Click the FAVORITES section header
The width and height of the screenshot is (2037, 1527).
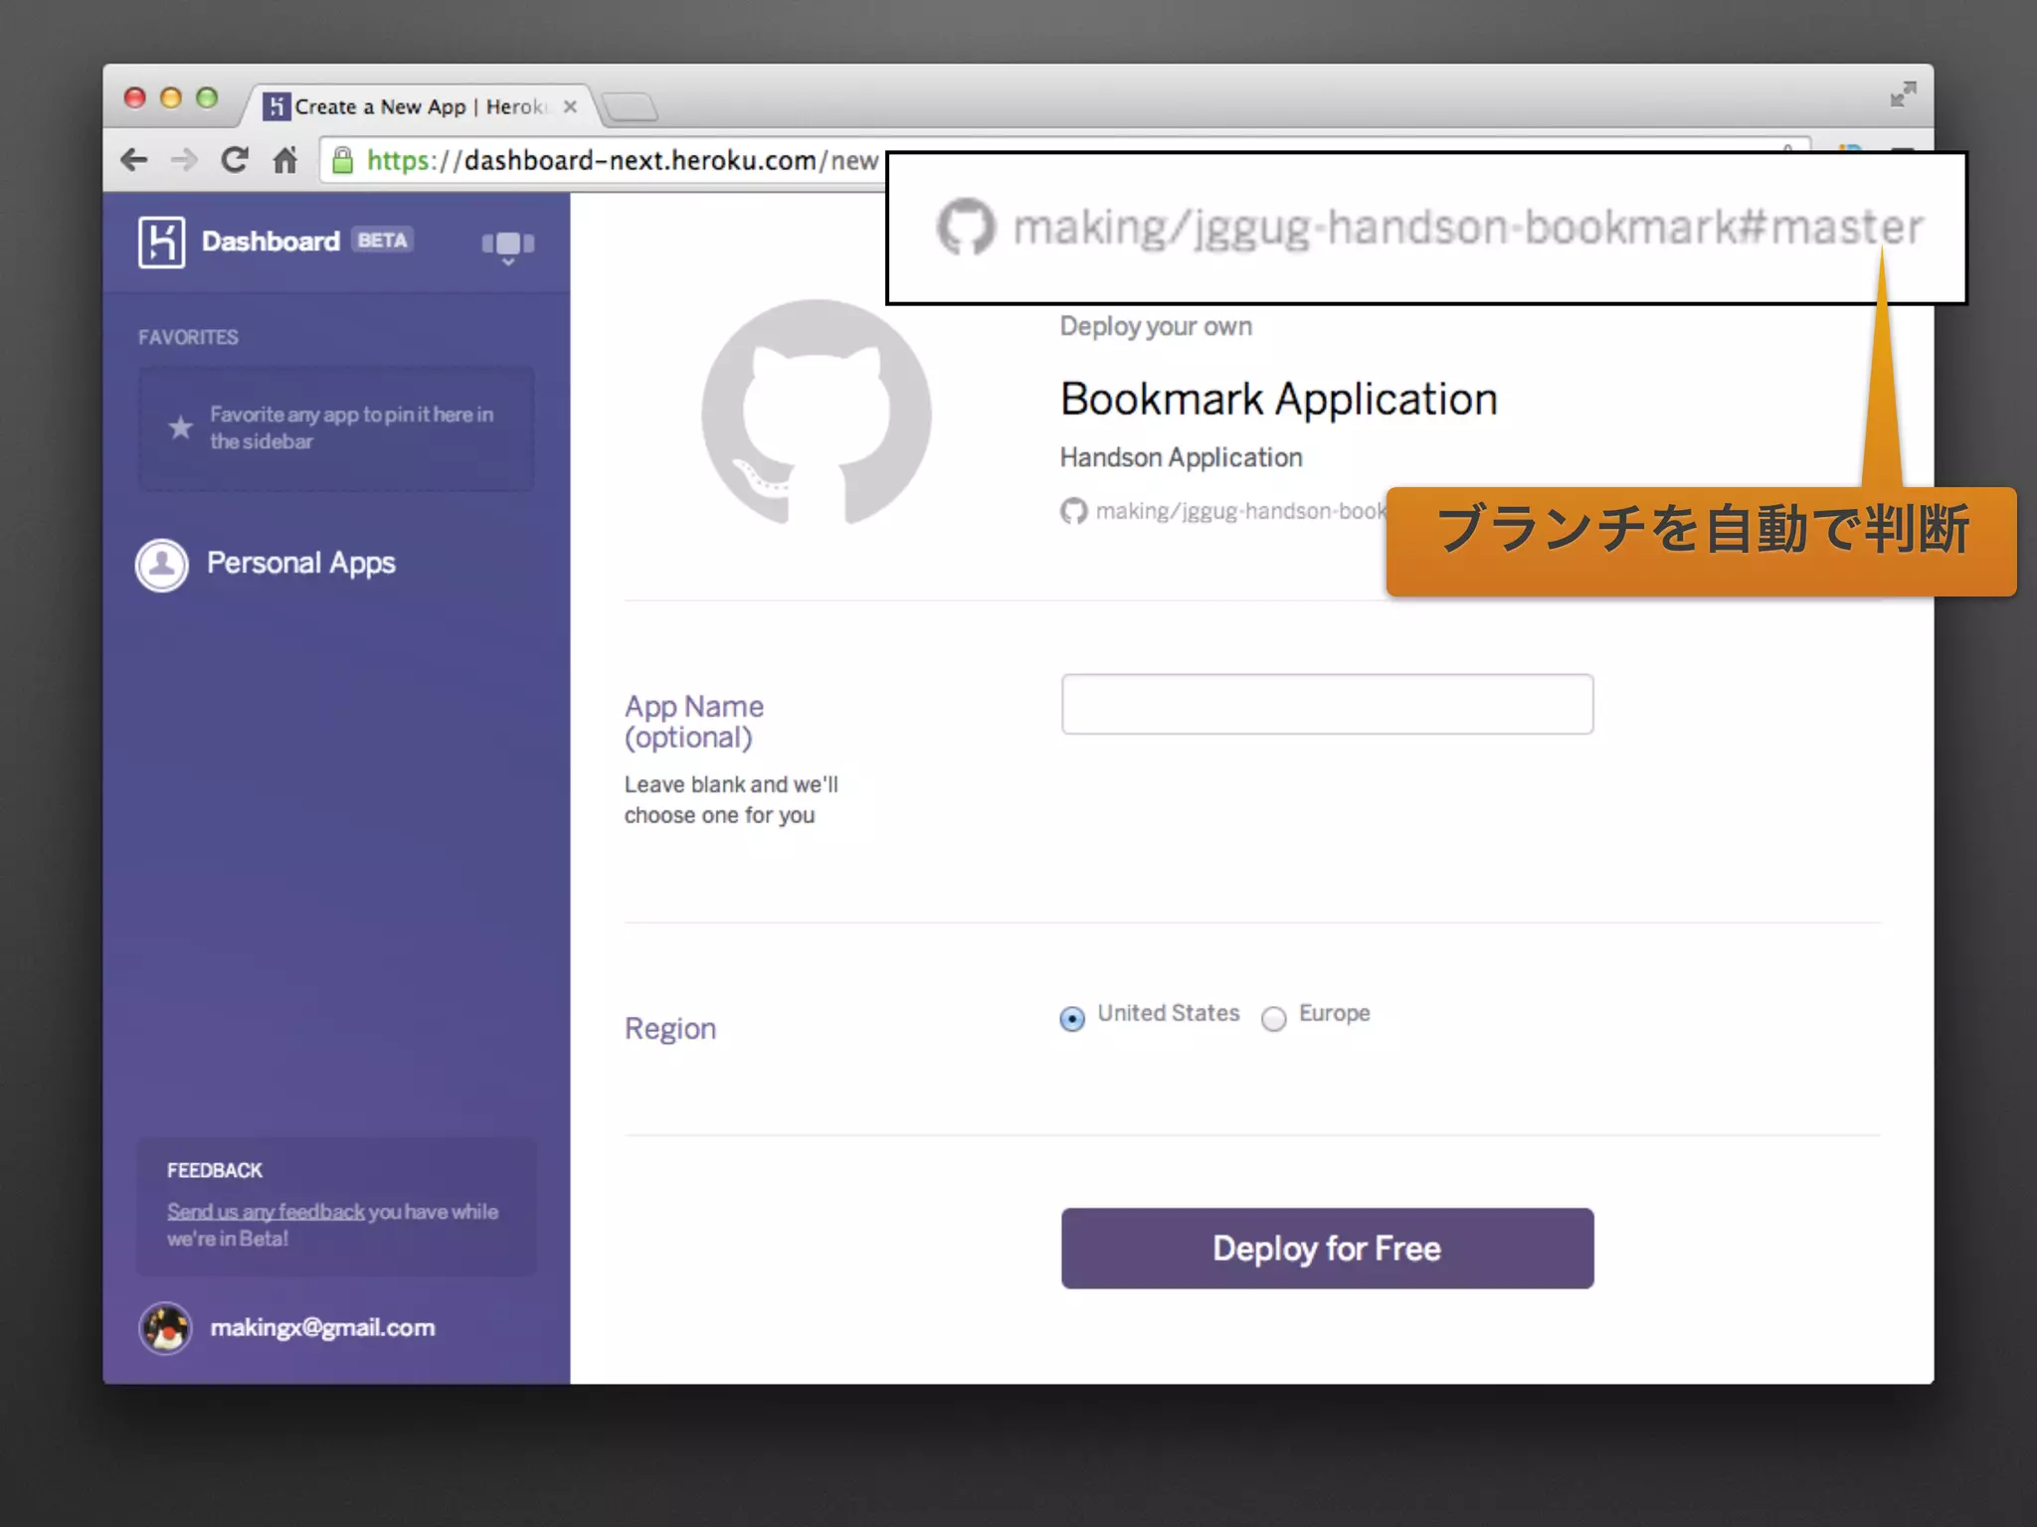pos(188,337)
